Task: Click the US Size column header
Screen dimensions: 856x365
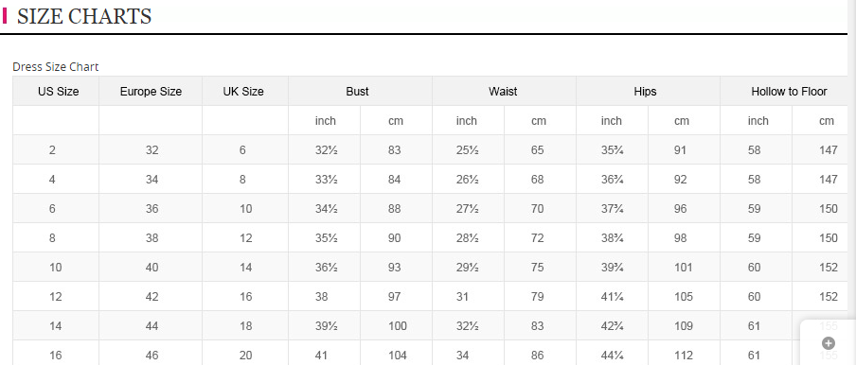Action: pyautogui.click(x=56, y=91)
